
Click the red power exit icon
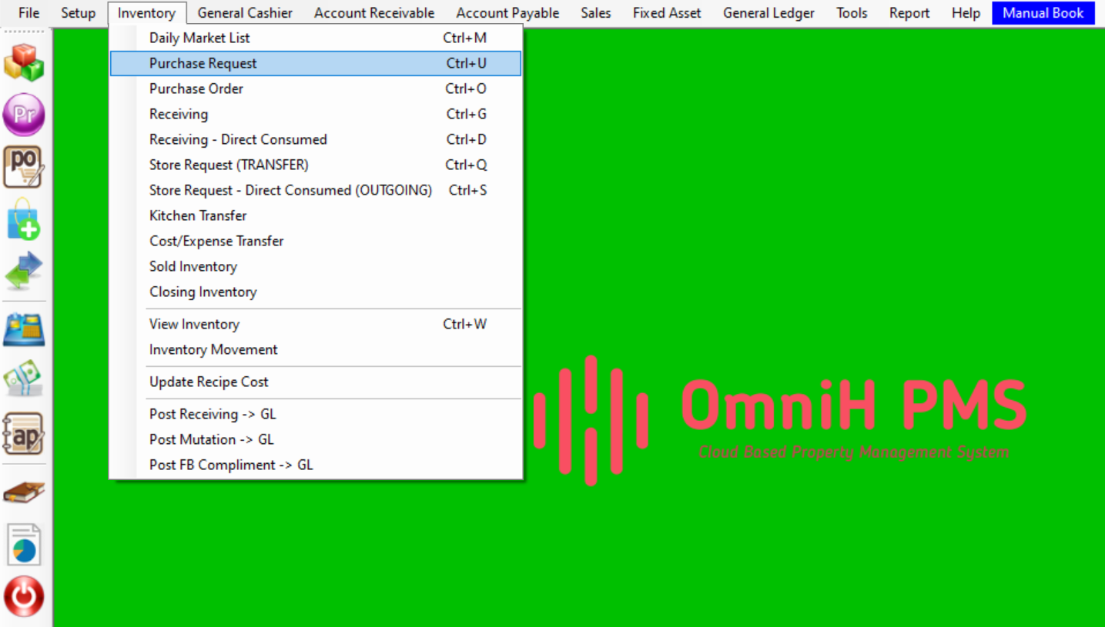24,596
